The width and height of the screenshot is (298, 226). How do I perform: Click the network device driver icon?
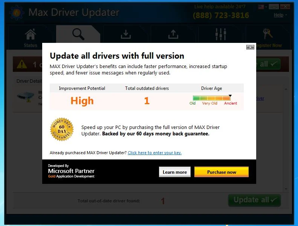25,97
